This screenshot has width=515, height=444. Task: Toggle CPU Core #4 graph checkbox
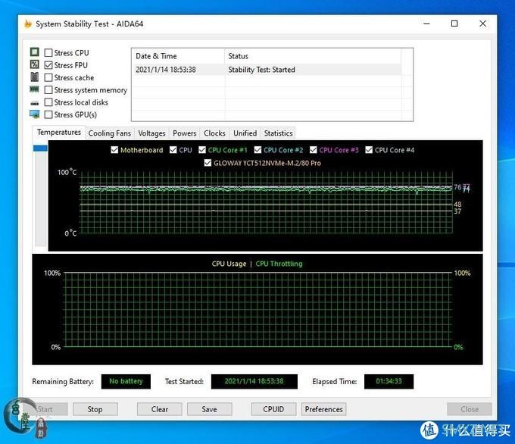pyautogui.click(x=369, y=150)
